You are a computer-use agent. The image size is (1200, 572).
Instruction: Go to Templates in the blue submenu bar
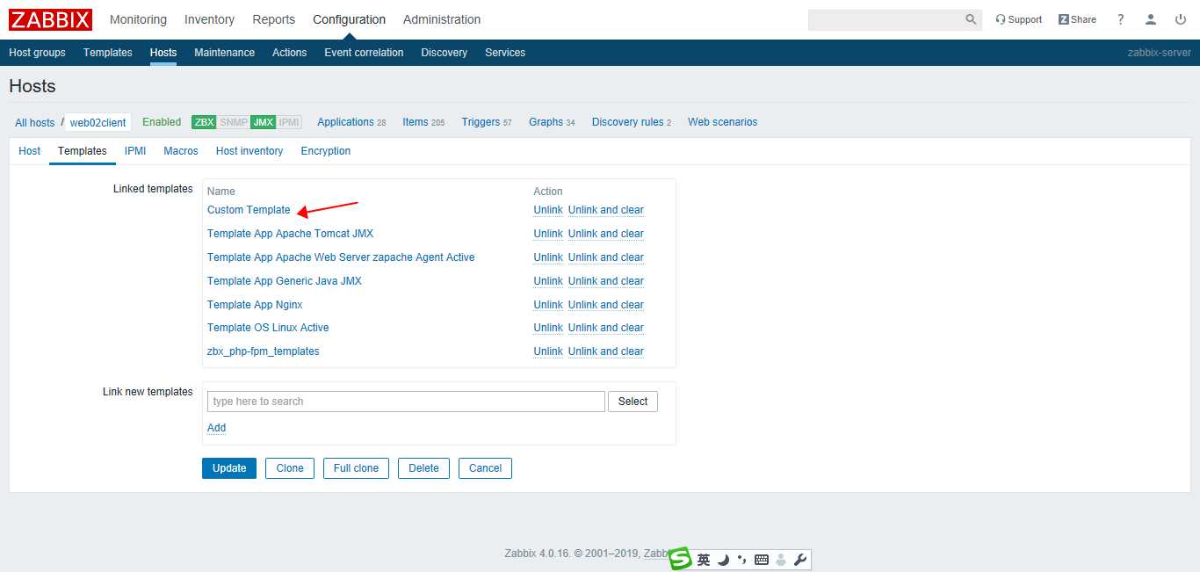click(x=108, y=53)
